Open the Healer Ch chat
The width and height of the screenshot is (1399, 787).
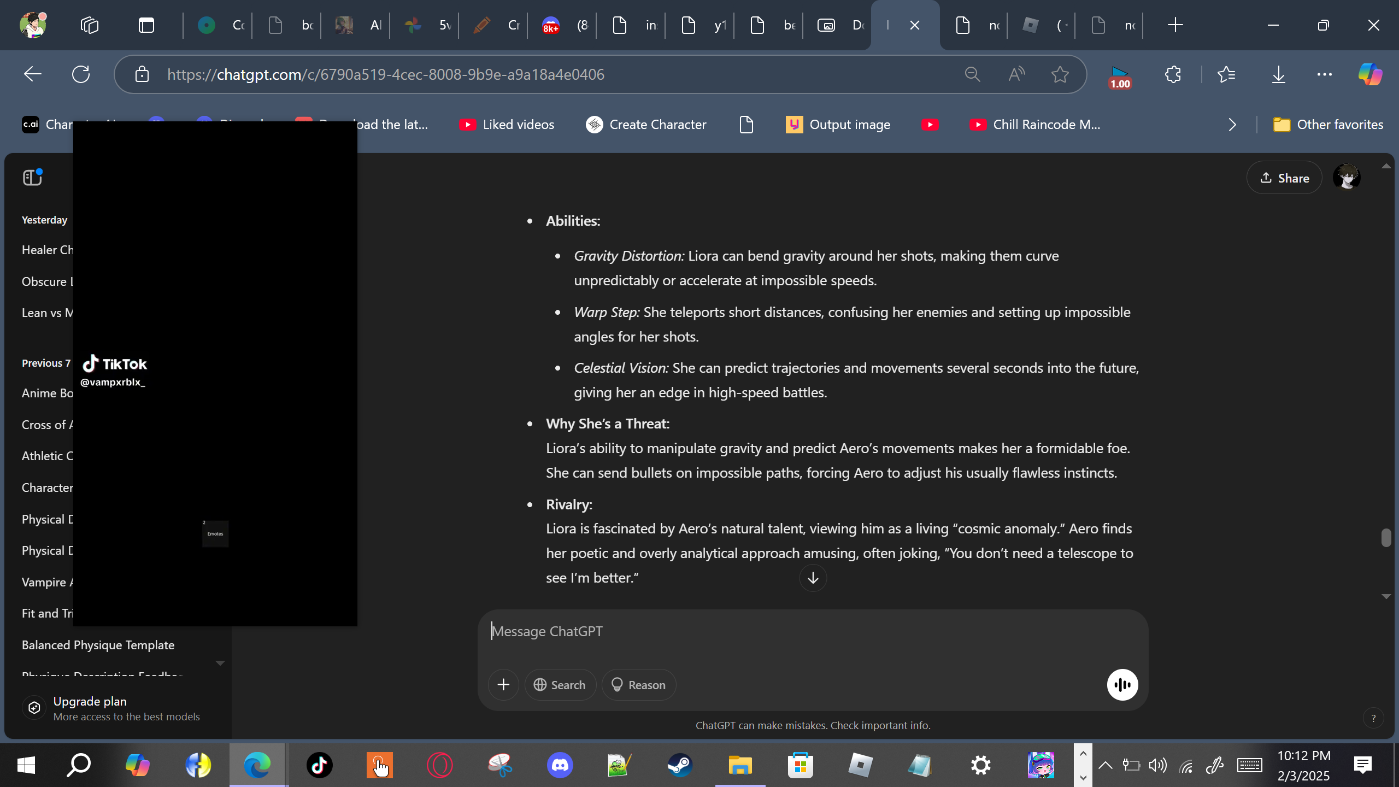point(47,250)
